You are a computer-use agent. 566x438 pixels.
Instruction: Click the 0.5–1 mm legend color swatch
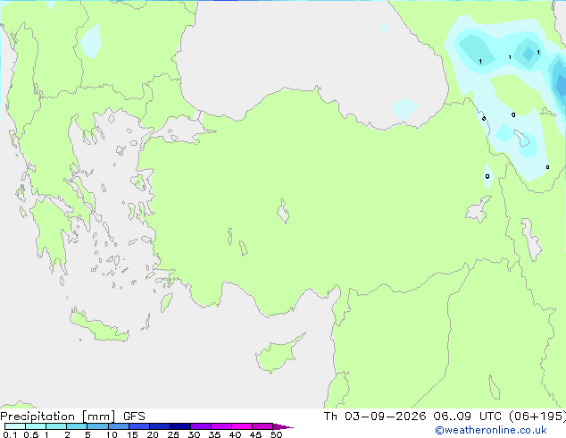36,426
